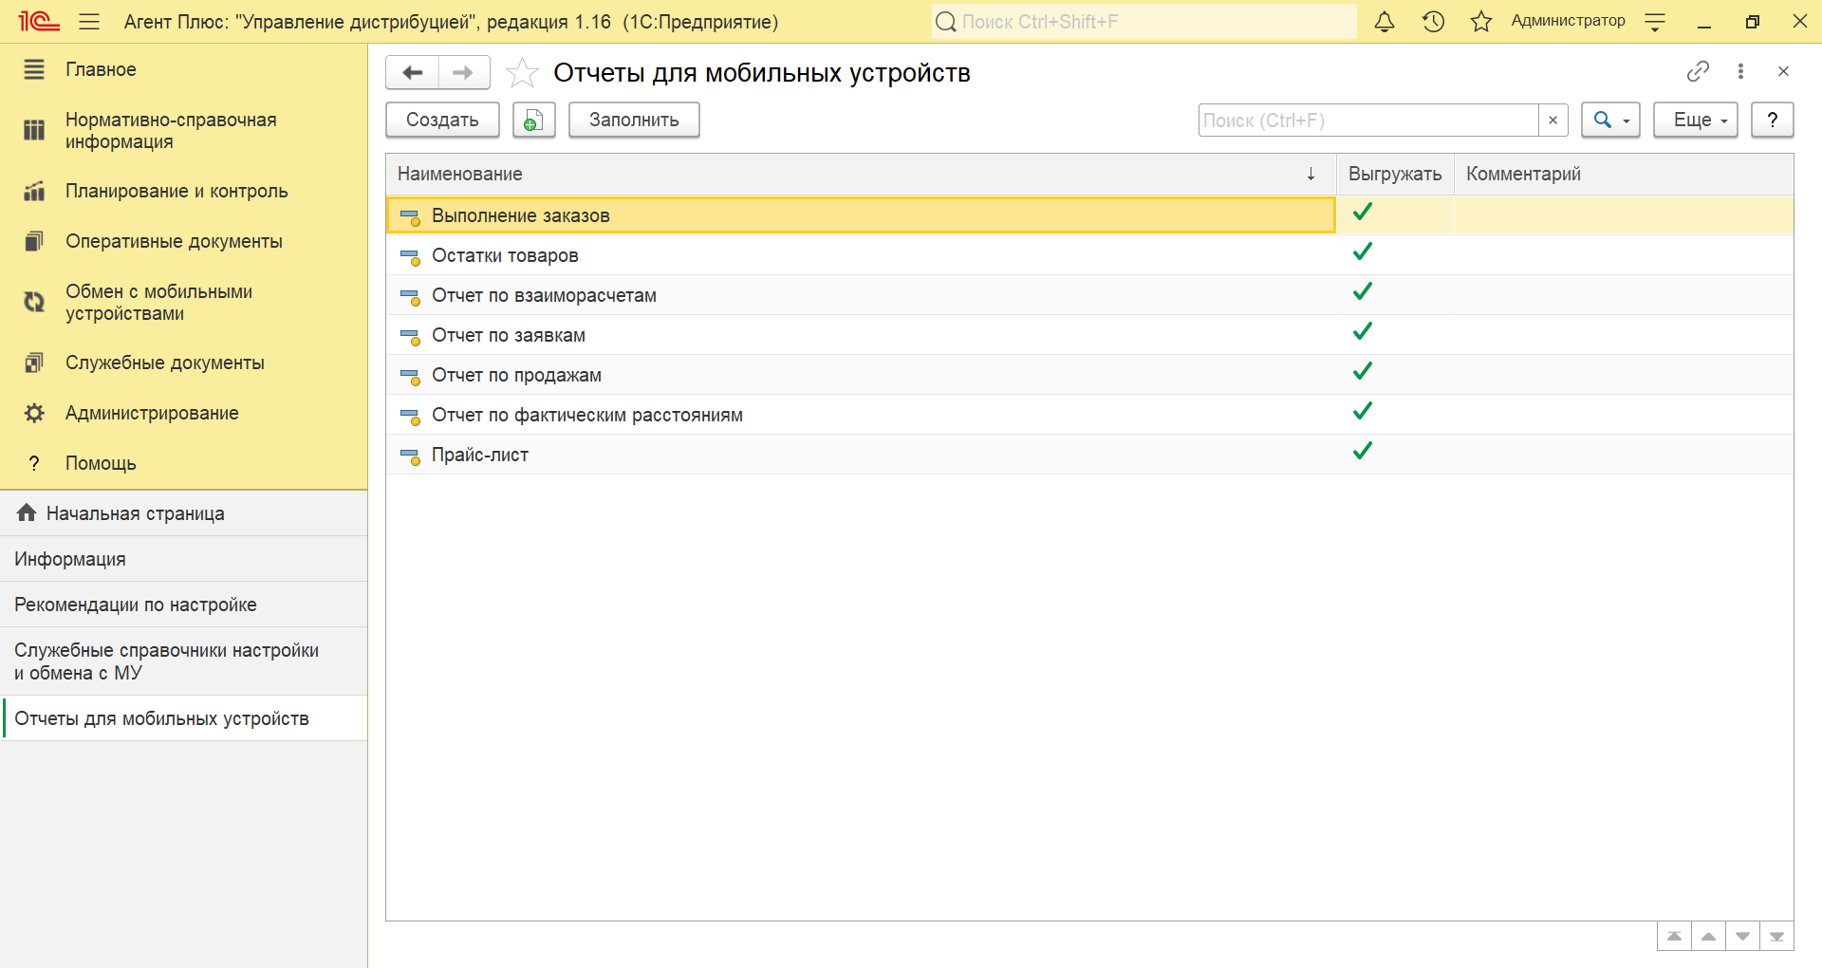Click the notifications bell icon
The height and width of the screenshot is (968, 1822).
(x=1385, y=22)
